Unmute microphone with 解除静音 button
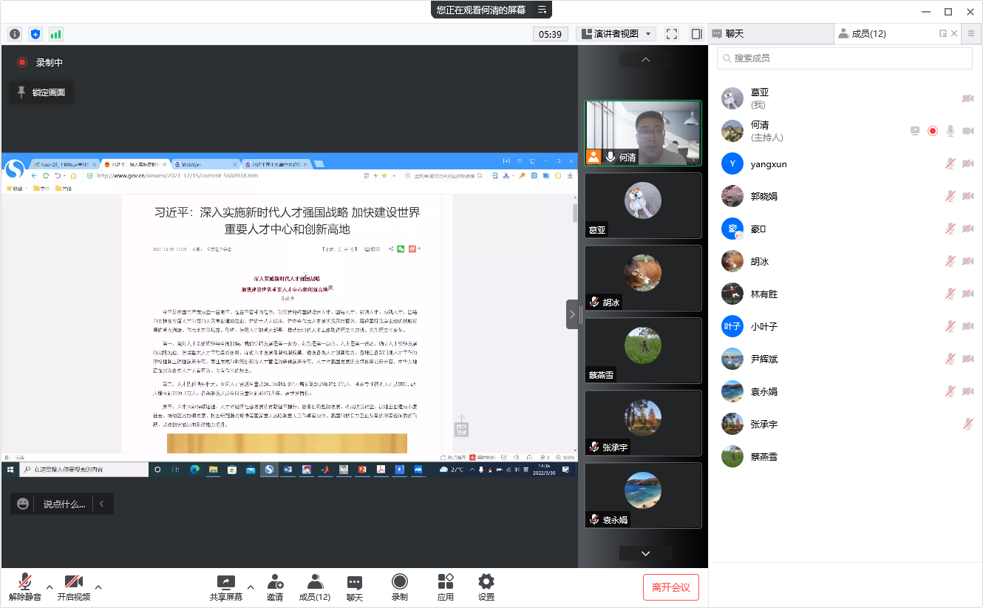 (25, 587)
